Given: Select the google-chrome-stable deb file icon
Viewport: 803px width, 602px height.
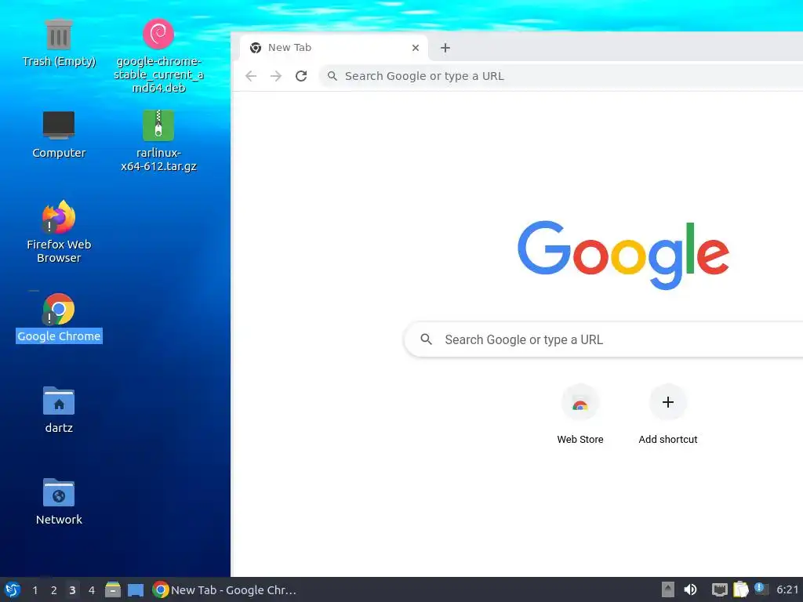Looking at the screenshot, I should [x=158, y=56].
